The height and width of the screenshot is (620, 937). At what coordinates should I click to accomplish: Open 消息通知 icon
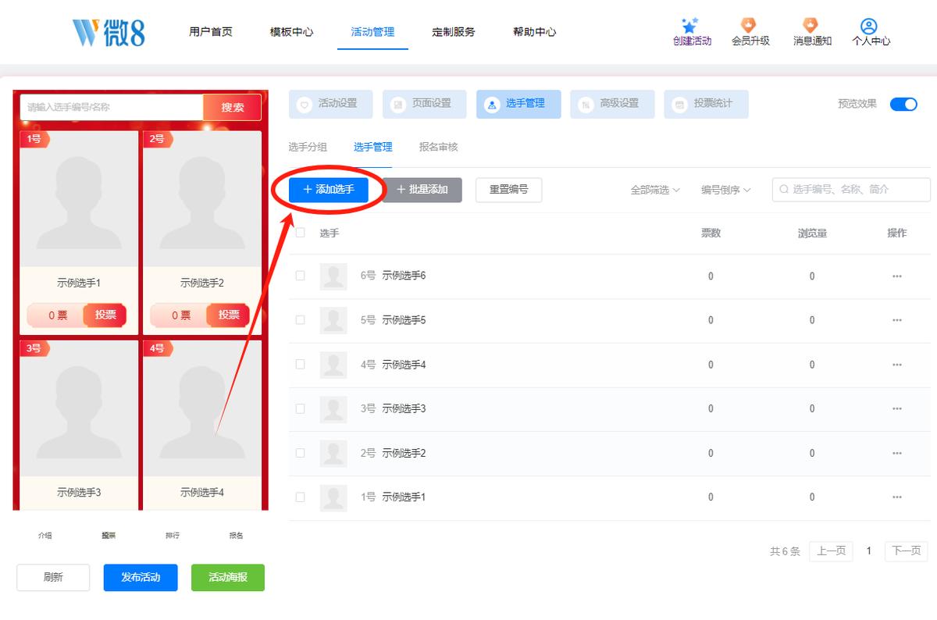pos(811,26)
